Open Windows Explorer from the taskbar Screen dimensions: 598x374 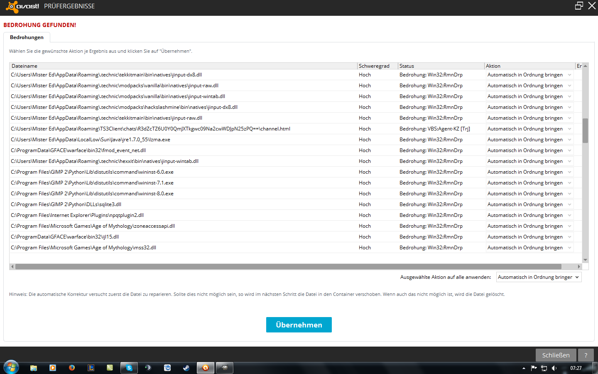(34, 368)
